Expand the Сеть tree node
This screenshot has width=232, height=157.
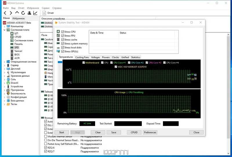(x=4, y=80)
